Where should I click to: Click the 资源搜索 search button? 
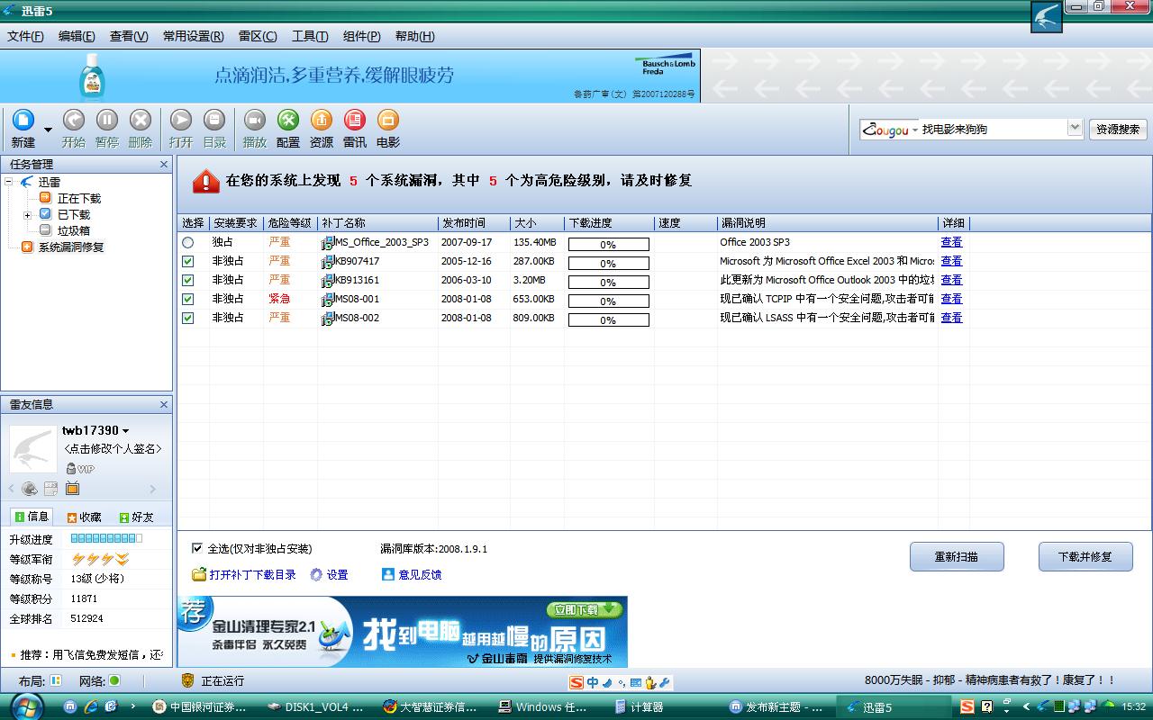click(x=1118, y=130)
